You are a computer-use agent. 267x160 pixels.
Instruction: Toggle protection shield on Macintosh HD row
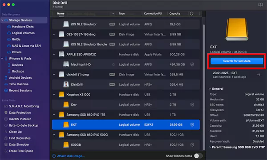tap(192, 64)
